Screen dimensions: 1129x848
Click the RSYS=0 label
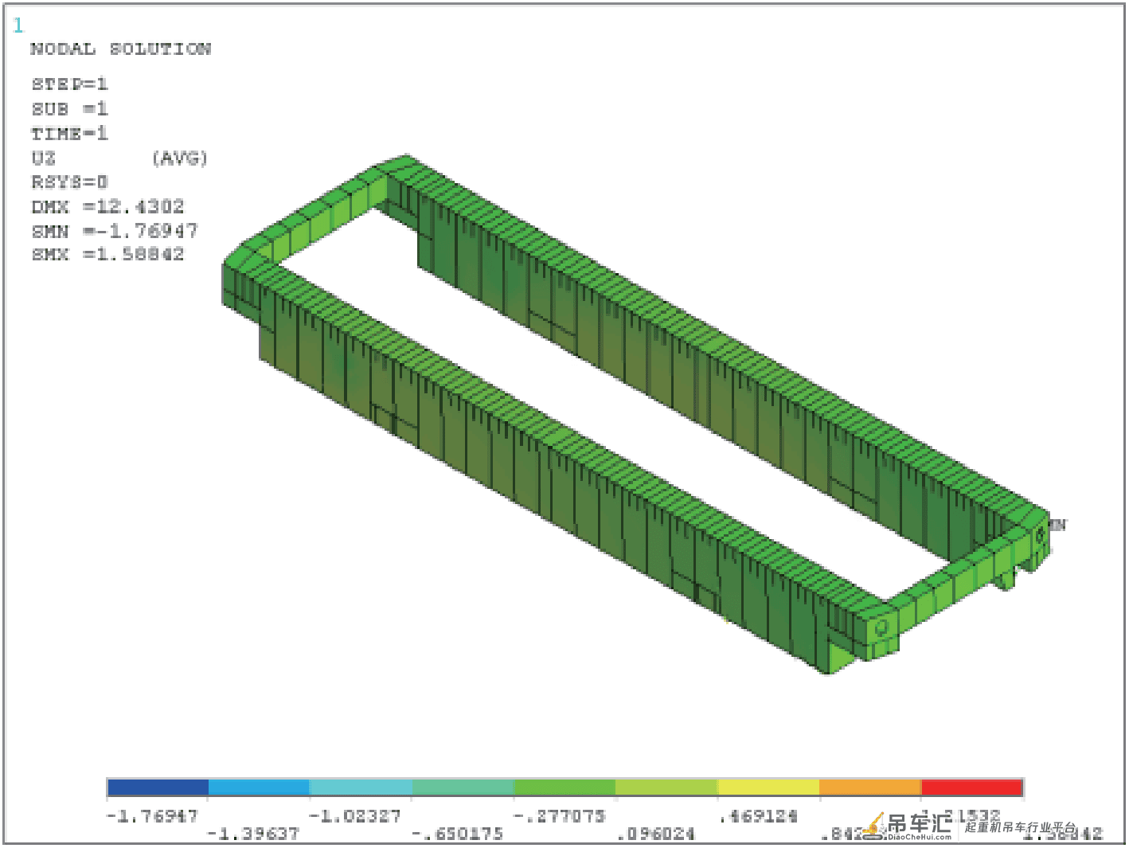(69, 182)
